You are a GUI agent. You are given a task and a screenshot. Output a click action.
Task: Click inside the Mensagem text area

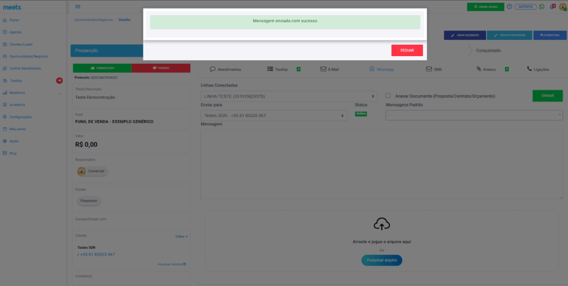(381, 164)
